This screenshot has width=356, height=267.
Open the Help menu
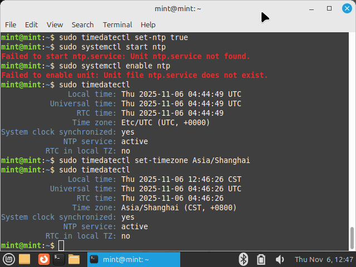tap(148, 24)
